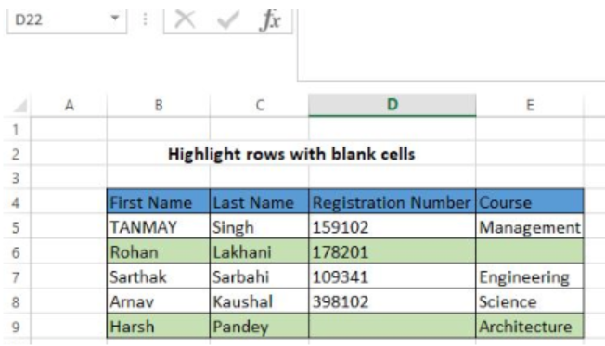Click the Enter checkmark icon in formula bar

point(227,19)
